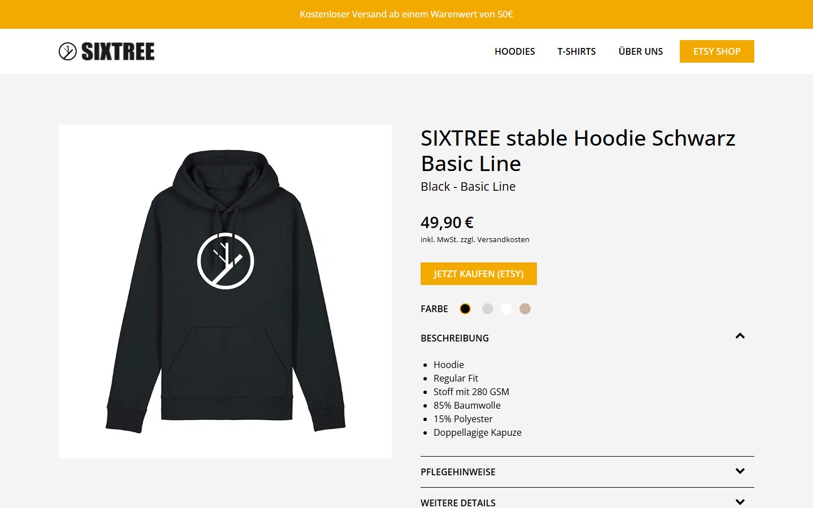Go to the ÜBER UNS page
The image size is (813, 508).
pyautogui.click(x=641, y=51)
